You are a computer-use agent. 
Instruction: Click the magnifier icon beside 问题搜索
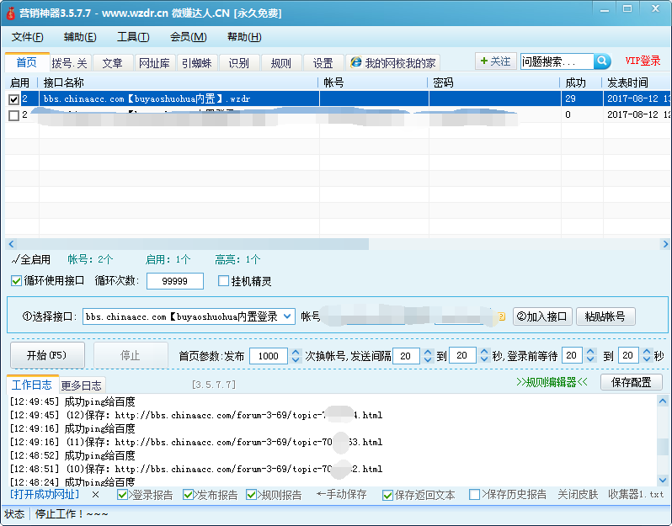coord(602,61)
